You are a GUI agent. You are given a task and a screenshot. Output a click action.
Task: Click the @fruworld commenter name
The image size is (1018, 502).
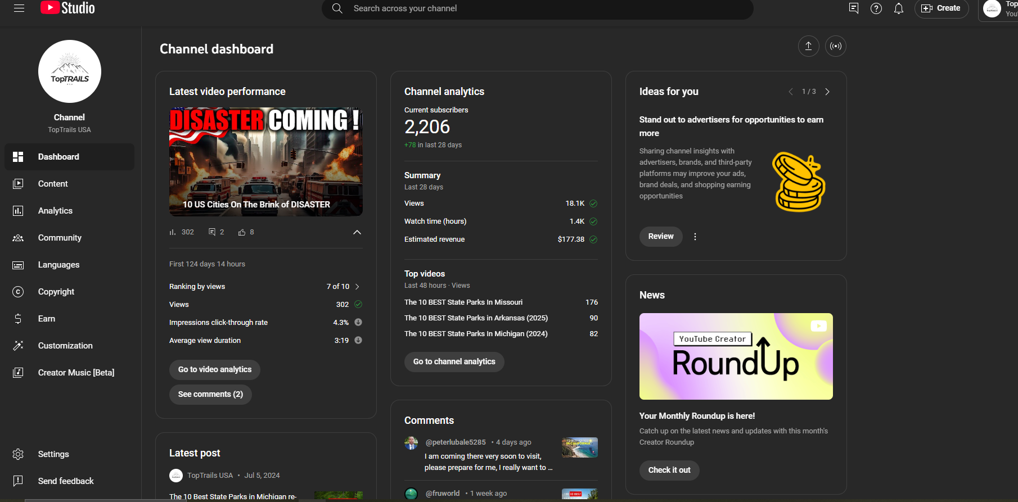pyautogui.click(x=443, y=494)
